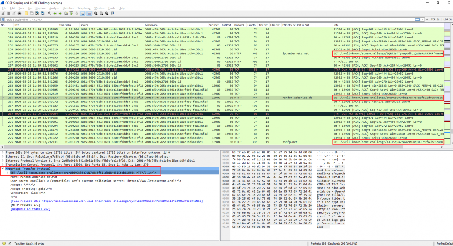
Task: Open expert information circle in status bar
Action: [x=4, y=243]
